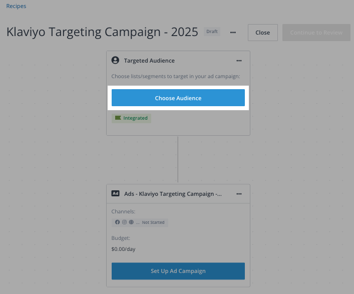Click the Not Started status text
The height and width of the screenshot is (294, 354).
pos(153,222)
